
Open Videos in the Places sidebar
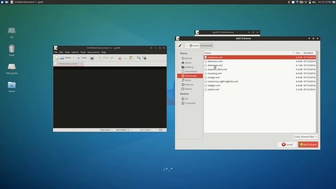click(x=188, y=89)
